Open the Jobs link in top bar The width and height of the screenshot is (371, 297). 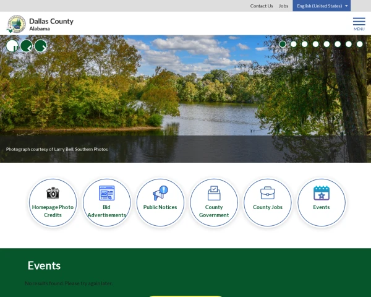click(283, 6)
